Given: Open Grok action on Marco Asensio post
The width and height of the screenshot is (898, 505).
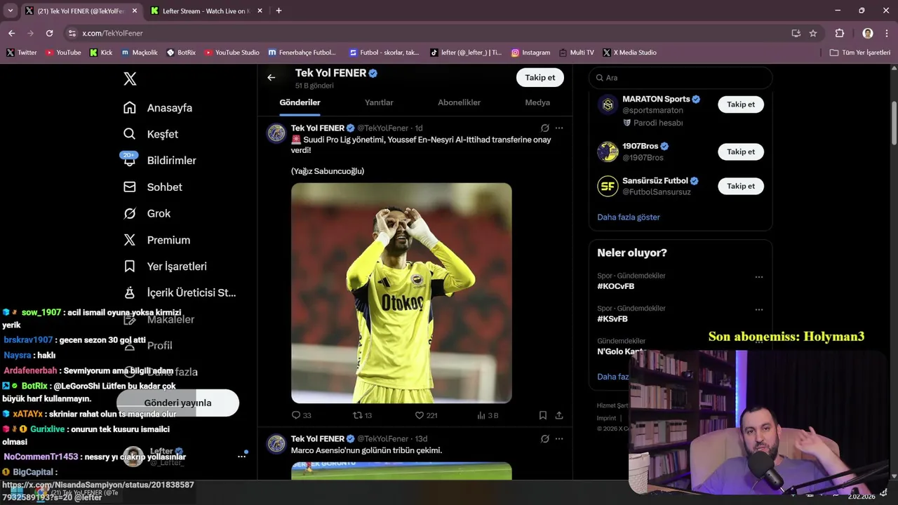Looking at the screenshot, I should point(545,439).
